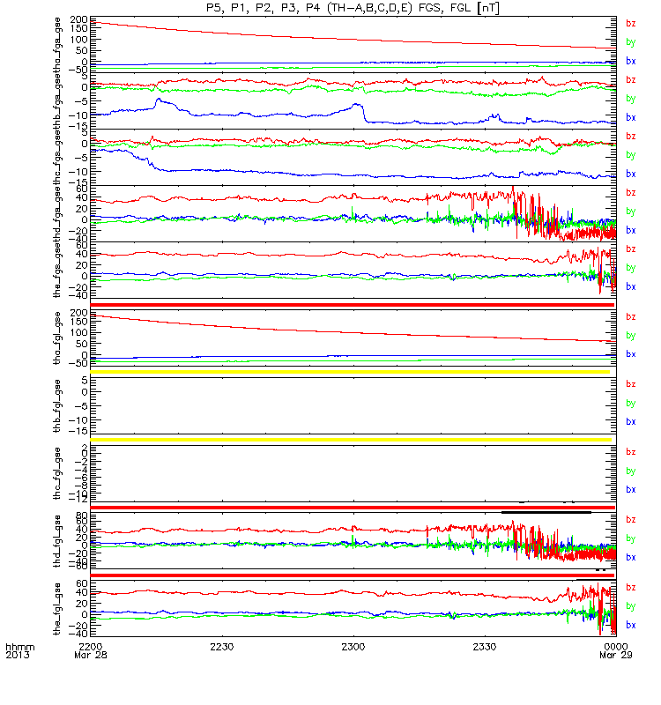Click the 'by' legend label of the thd_fgl_gse panel
The height and width of the screenshot is (705, 661).
630,538
